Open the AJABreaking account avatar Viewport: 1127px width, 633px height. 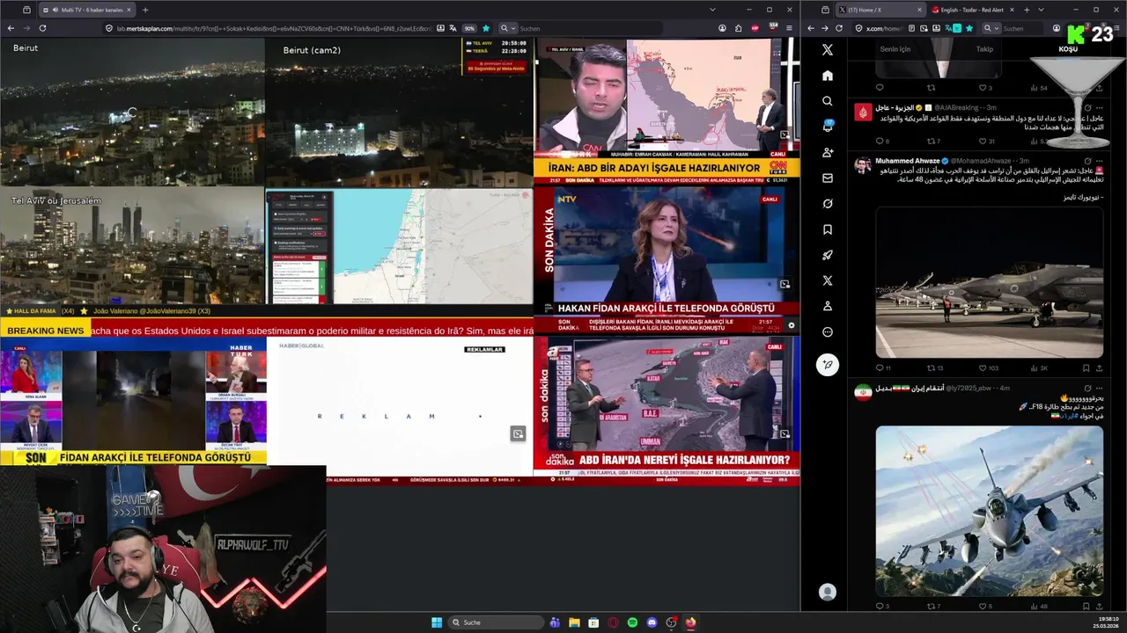(x=863, y=112)
